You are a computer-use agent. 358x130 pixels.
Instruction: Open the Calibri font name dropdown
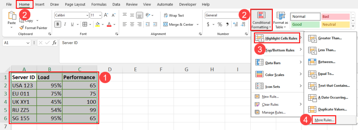tap(87, 15)
